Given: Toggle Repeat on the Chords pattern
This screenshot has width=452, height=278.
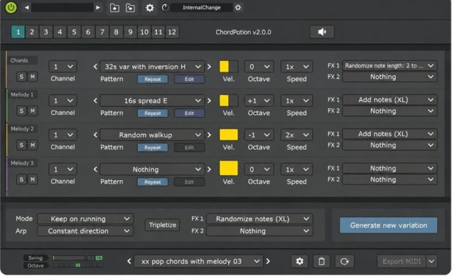Looking at the screenshot, I should pos(153,79).
